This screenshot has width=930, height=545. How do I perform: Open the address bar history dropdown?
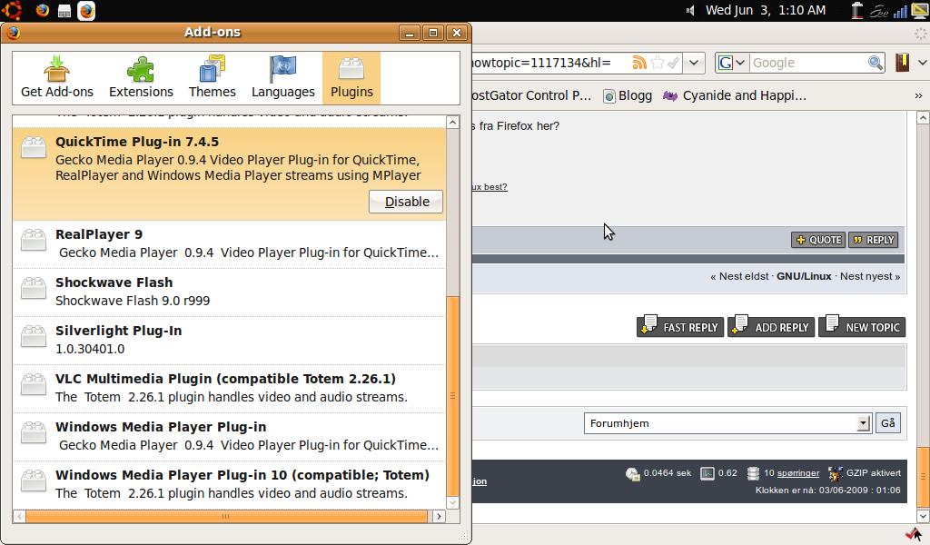click(693, 63)
